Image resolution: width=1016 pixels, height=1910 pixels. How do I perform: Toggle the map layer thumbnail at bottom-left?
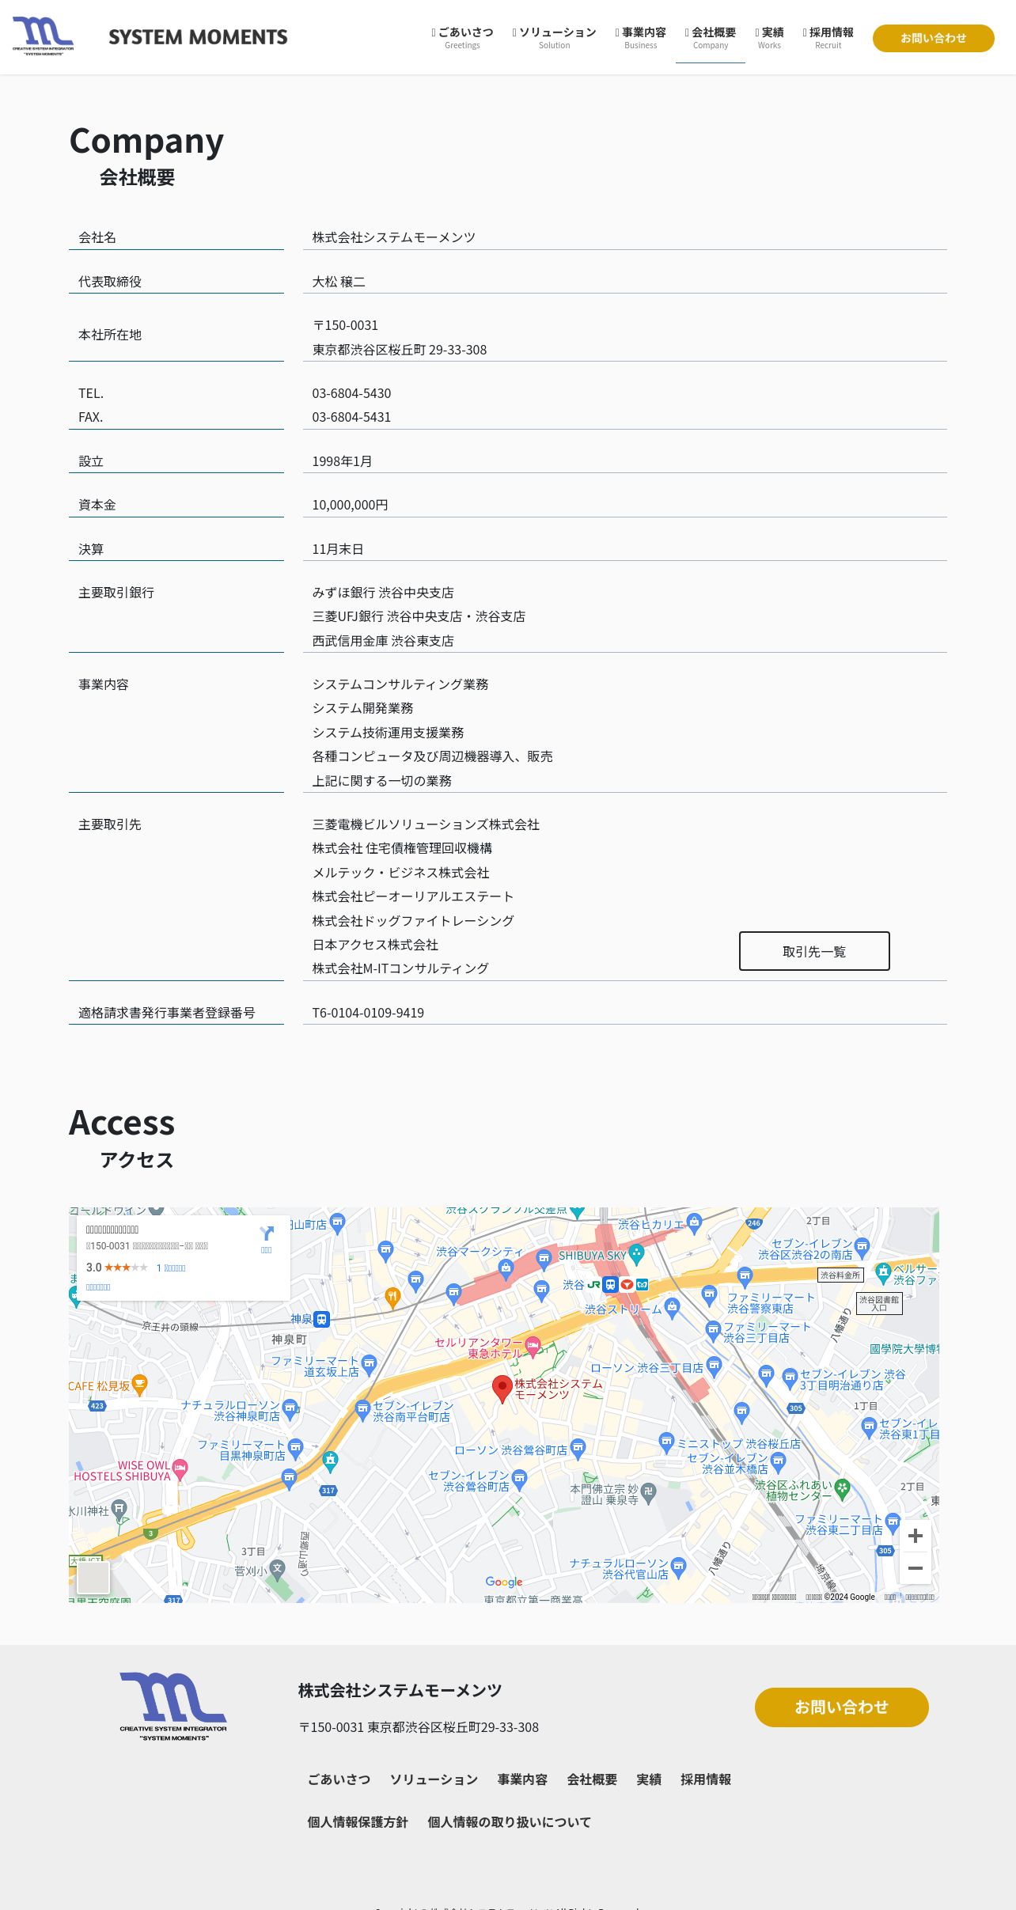pyautogui.click(x=93, y=1578)
